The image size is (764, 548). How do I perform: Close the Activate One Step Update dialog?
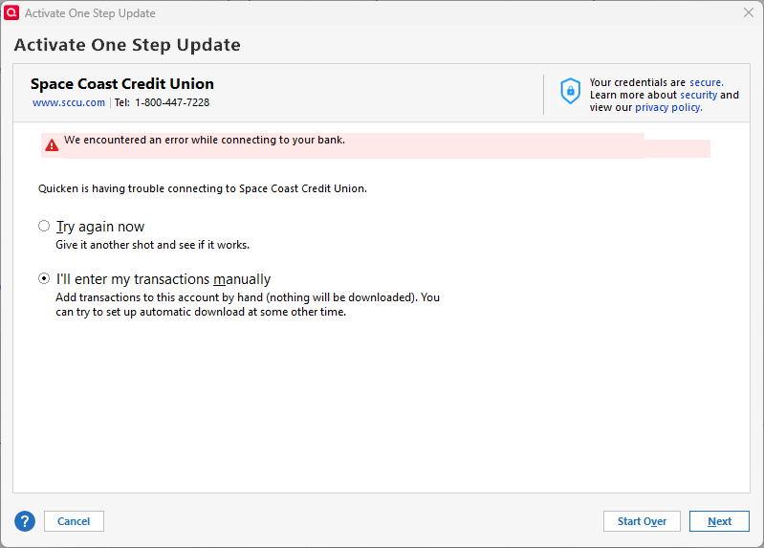[x=749, y=12]
